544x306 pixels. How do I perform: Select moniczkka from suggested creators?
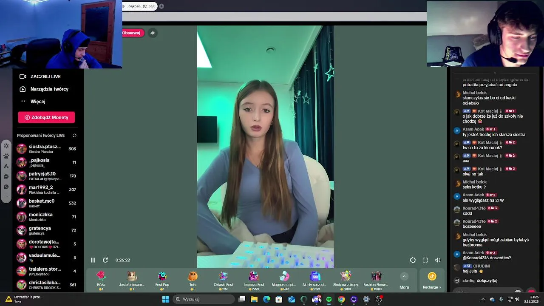pyautogui.click(x=46, y=217)
